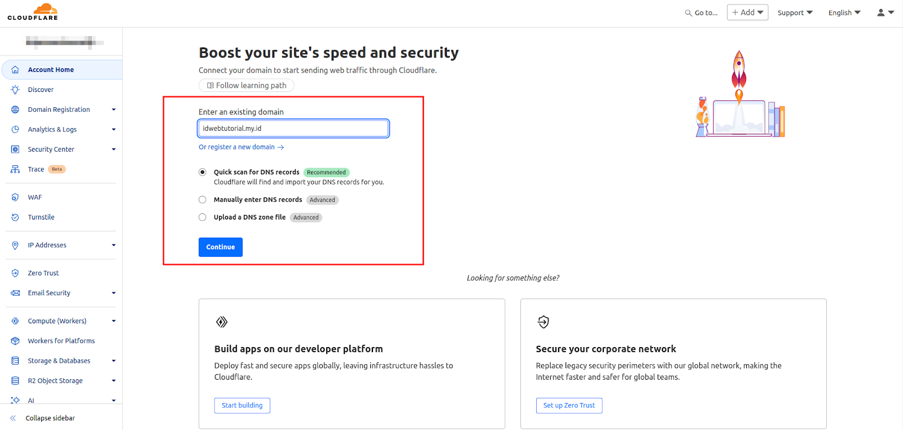Click Workers for Platforms icon
This screenshot has height=430, width=903.
point(15,341)
